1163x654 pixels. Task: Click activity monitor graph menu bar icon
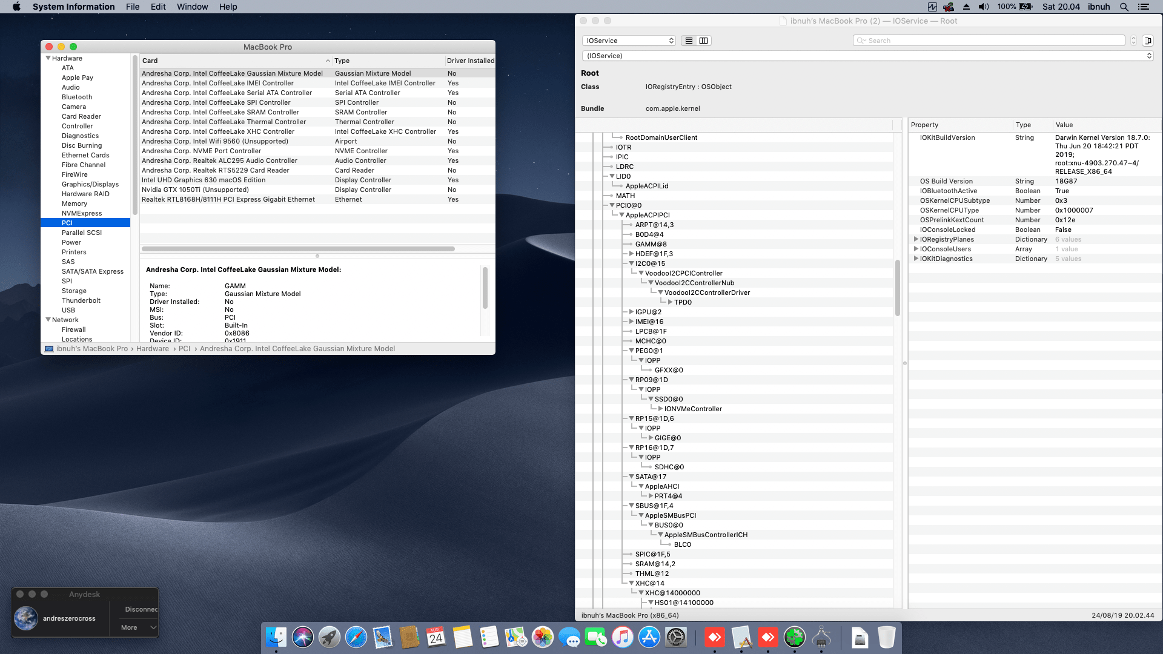(932, 7)
